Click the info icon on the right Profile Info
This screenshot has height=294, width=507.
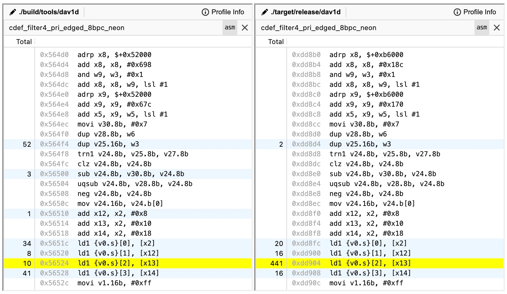point(457,12)
